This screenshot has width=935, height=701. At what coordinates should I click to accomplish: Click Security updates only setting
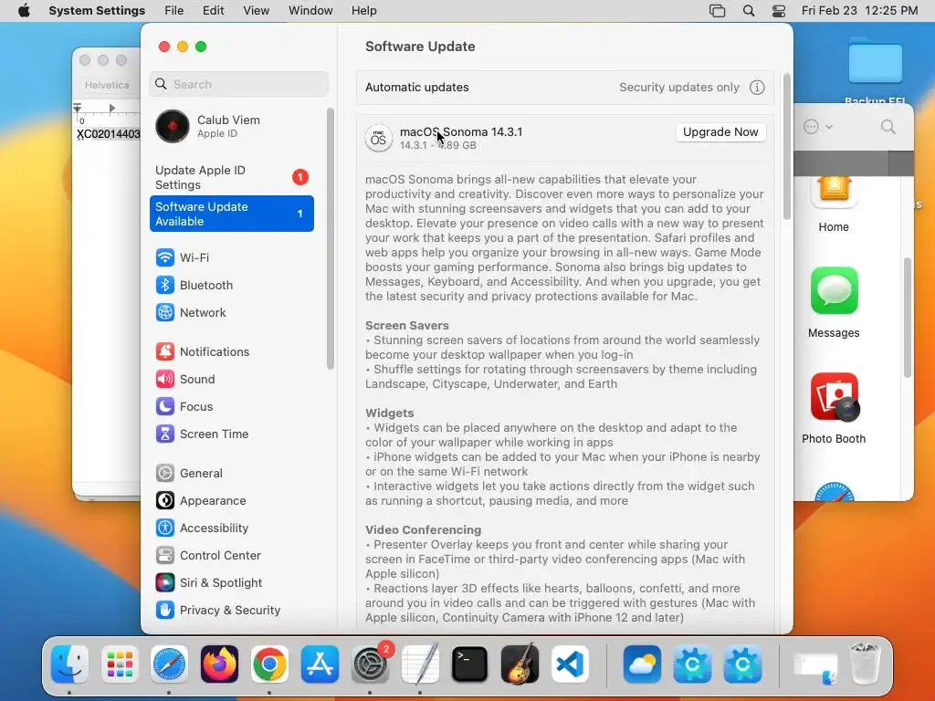pos(678,88)
